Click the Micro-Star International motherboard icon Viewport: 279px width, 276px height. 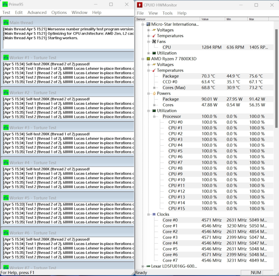(148, 24)
